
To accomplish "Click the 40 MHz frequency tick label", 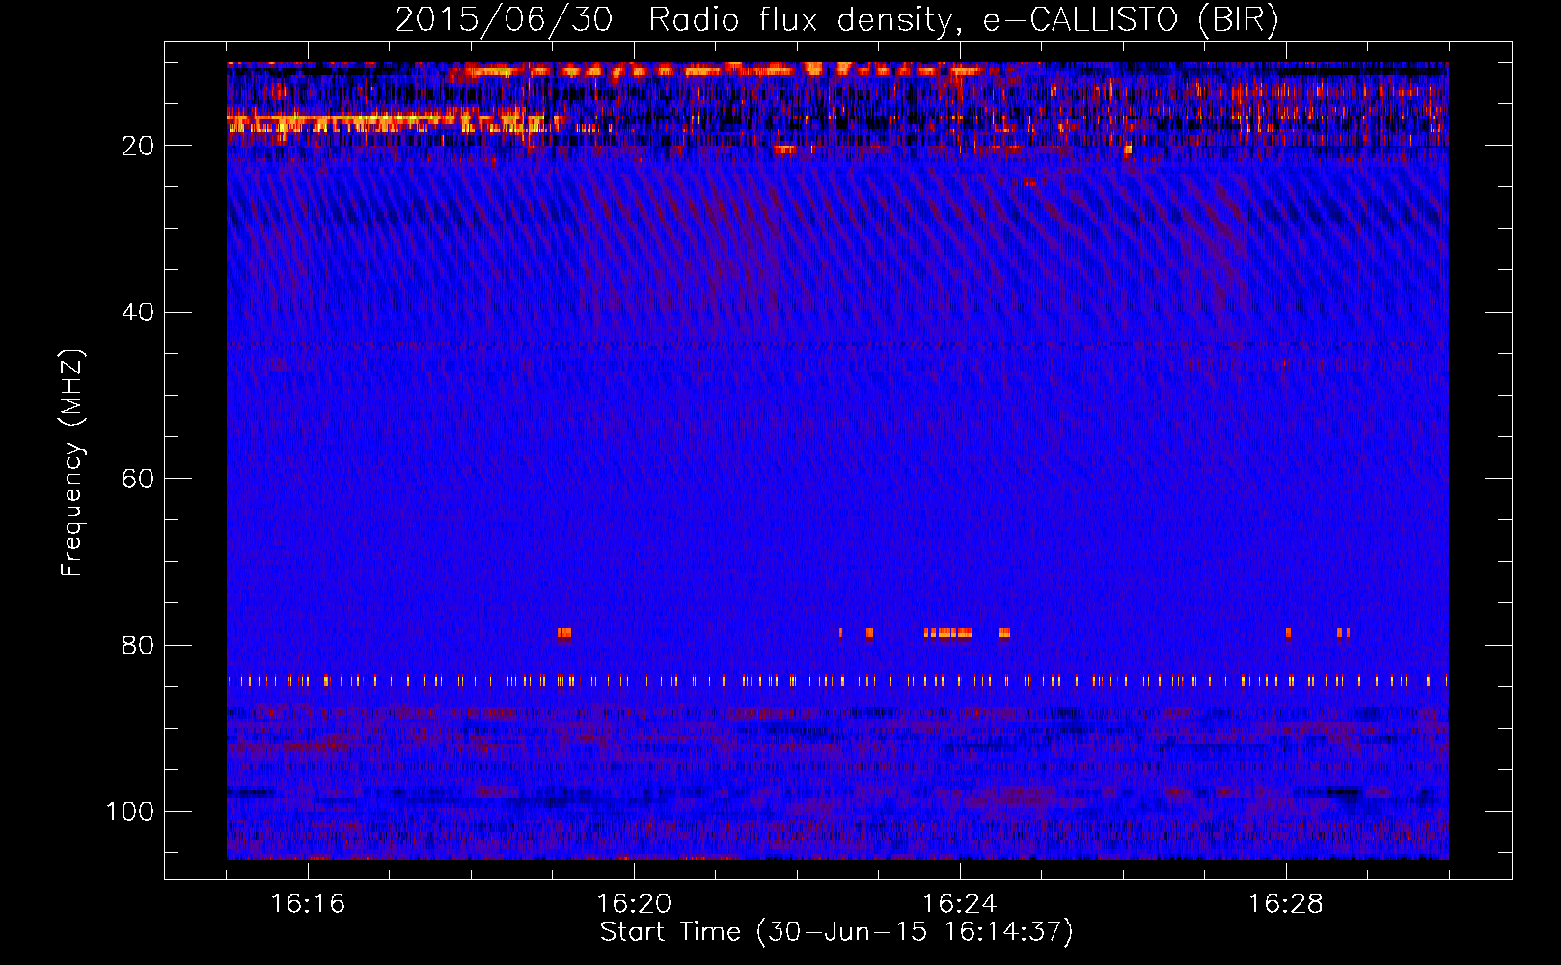I will point(138,313).
